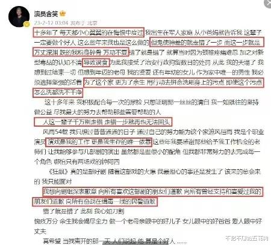The height and width of the screenshot is (245, 271).
Task: Click the watermark text at the bottom right
Action: [x=247, y=238]
